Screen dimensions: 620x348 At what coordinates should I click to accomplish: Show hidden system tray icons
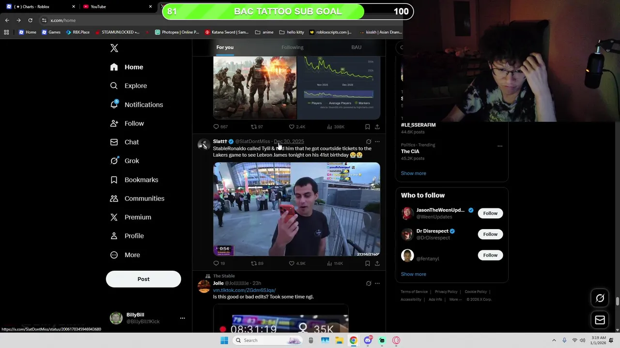click(x=554, y=340)
